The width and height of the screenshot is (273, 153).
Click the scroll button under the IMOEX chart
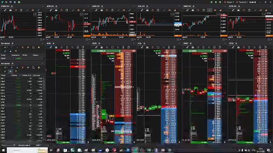[42, 40]
